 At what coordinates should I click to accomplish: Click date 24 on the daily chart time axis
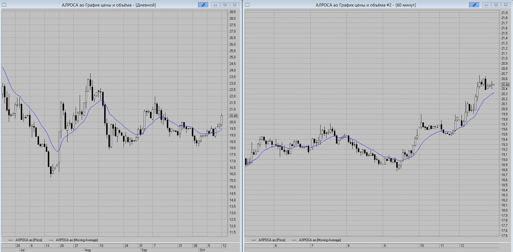tap(126, 245)
